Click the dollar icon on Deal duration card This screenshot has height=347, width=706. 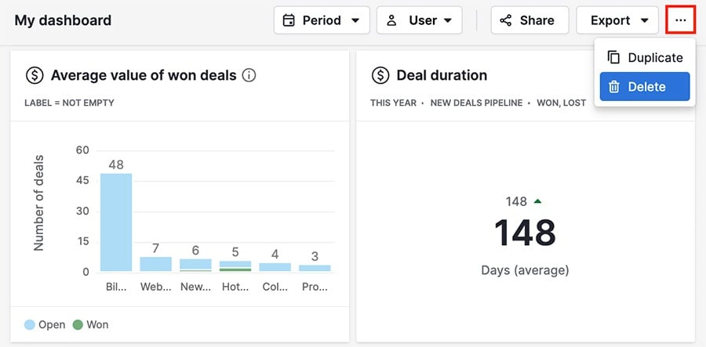coord(380,75)
